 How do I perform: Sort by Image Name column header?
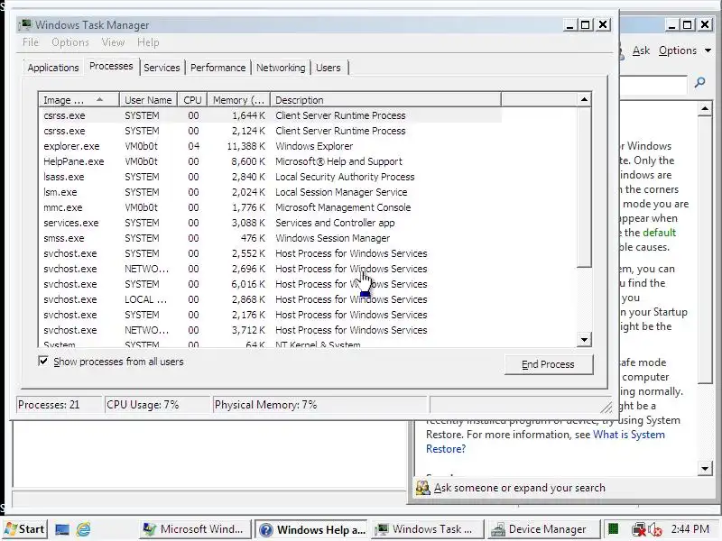pyautogui.click(x=79, y=100)
